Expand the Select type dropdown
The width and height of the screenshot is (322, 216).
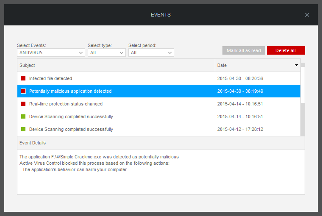pyautogui.click(x=106, y=53)
